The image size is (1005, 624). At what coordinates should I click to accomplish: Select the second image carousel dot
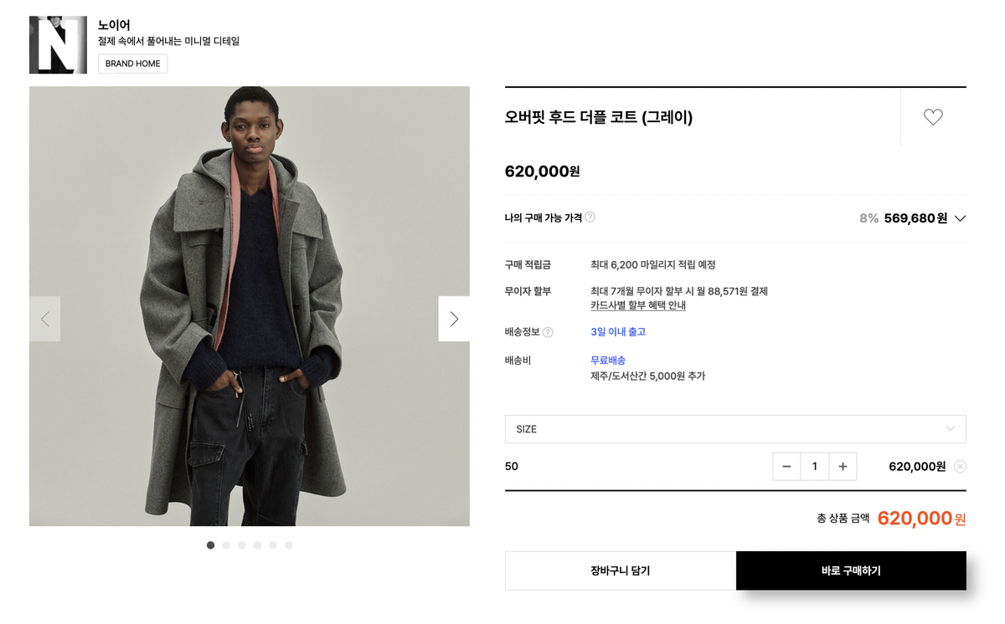coord(226,545)
